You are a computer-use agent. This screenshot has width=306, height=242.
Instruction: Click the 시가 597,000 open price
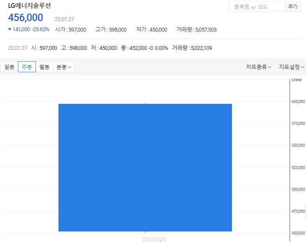71,30
